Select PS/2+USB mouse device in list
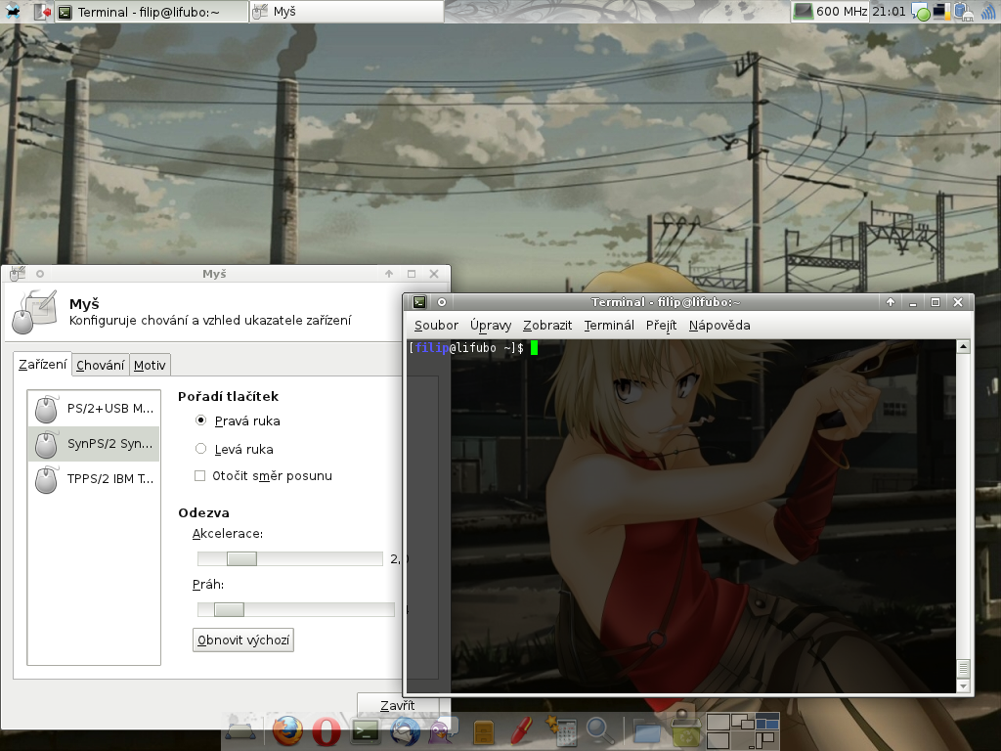 click(94, 409)
